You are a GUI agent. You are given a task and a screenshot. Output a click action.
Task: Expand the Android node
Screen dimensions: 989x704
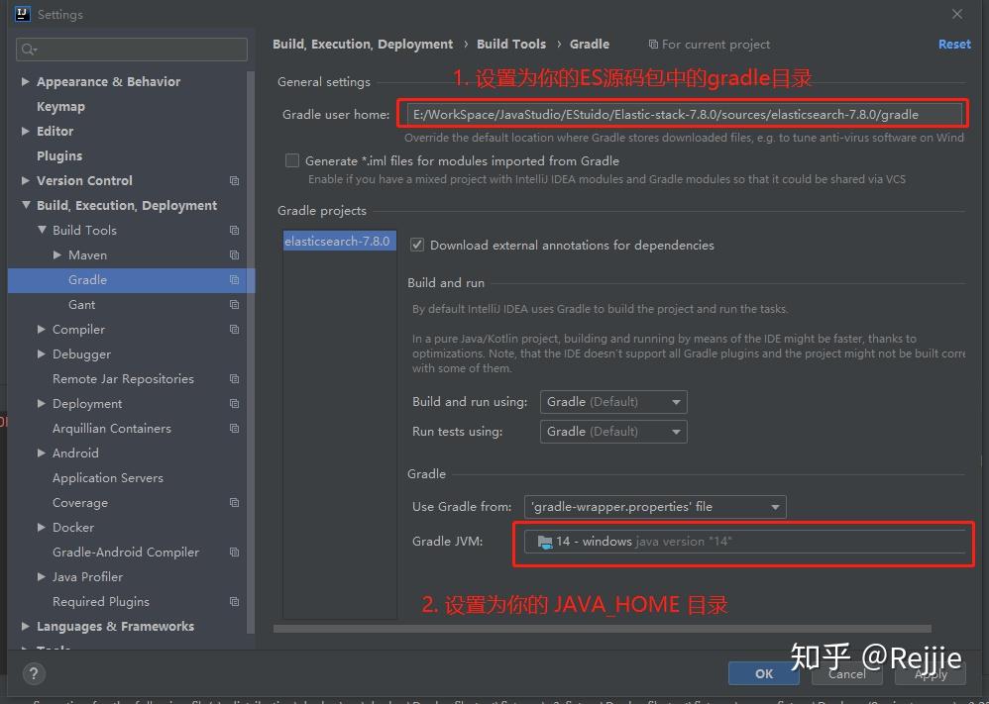[42, 453]
